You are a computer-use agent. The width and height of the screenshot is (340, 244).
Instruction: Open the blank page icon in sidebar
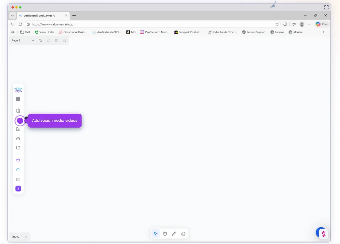[18, 148]
